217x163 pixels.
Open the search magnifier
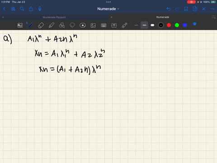pos(22,9)
